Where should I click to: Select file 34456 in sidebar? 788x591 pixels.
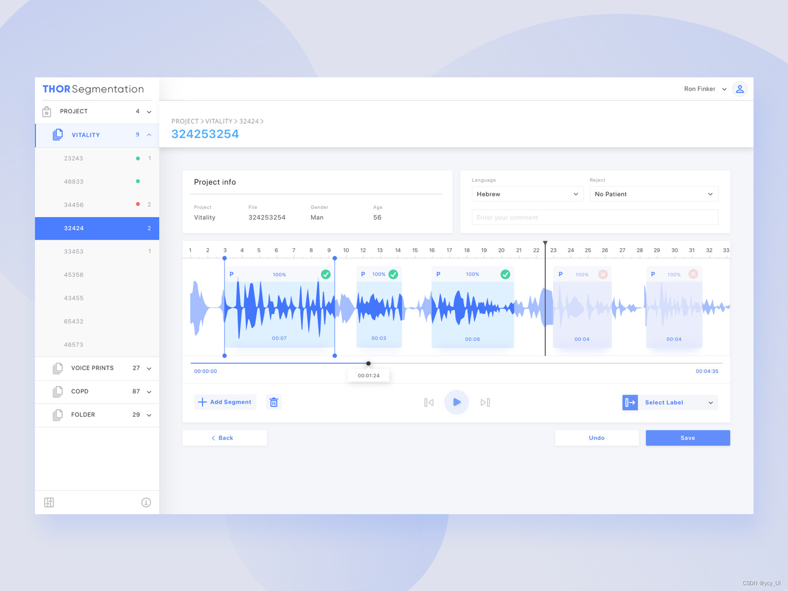coord(97,205)
